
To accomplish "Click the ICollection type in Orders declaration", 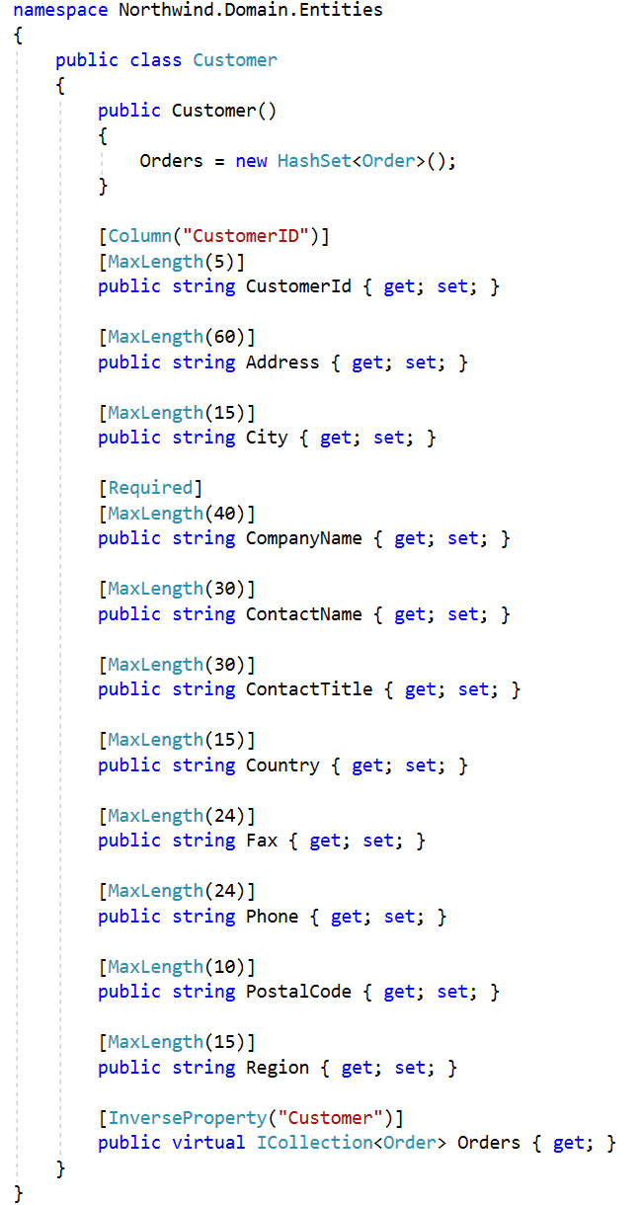I will click(314, 1143).
